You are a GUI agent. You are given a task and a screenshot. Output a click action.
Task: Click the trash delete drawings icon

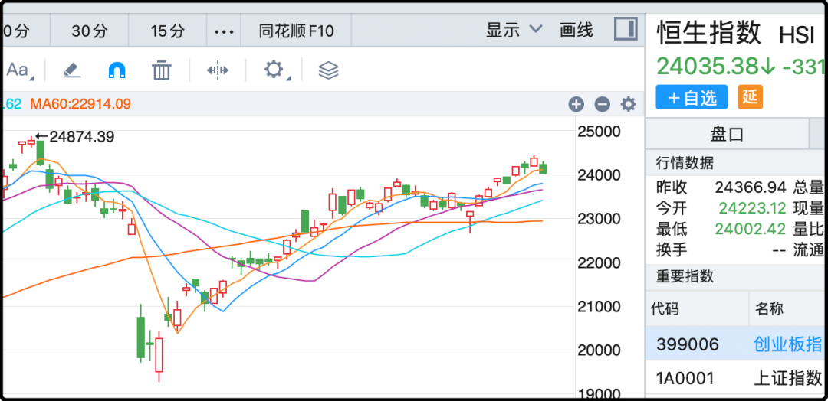coord(161,70)
